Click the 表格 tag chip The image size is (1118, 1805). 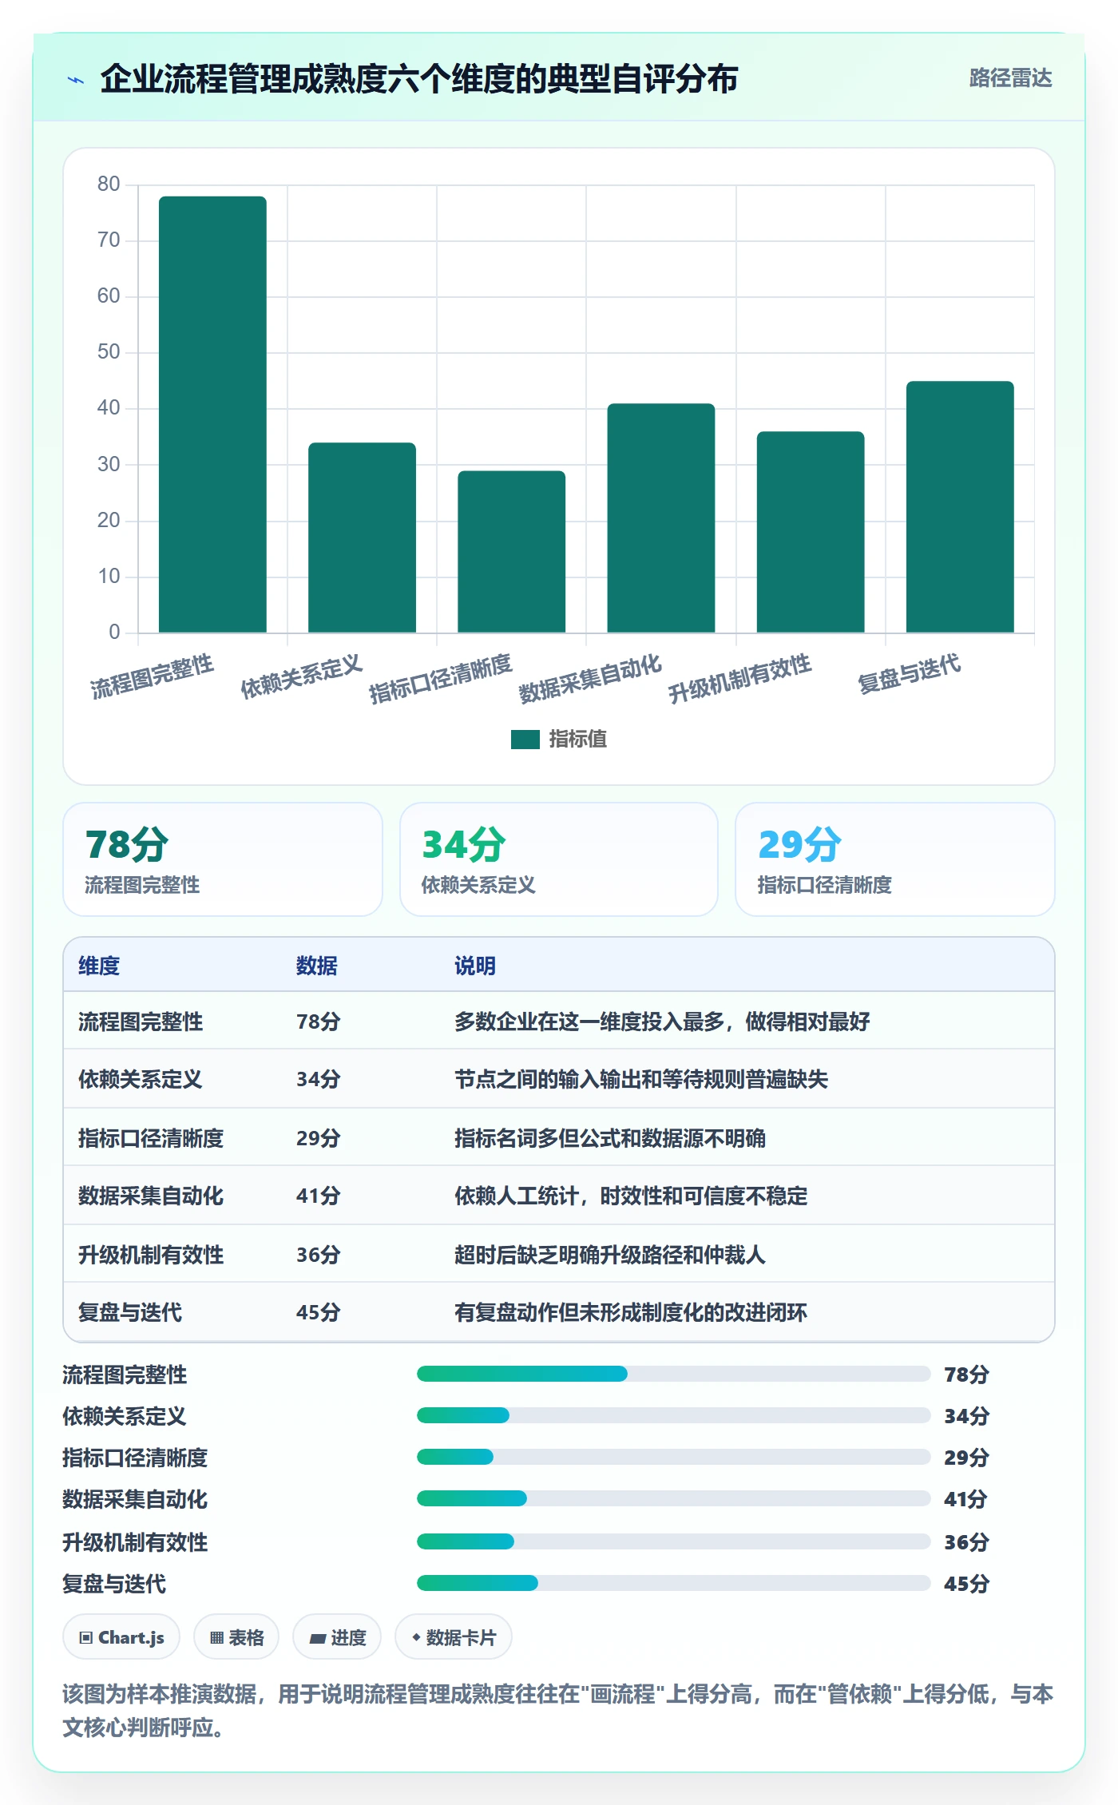236,1637
